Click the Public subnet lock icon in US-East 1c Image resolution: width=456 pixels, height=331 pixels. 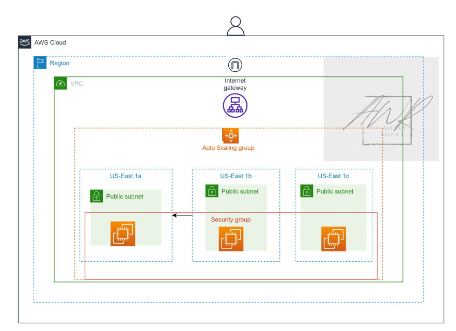click(307, 191)
